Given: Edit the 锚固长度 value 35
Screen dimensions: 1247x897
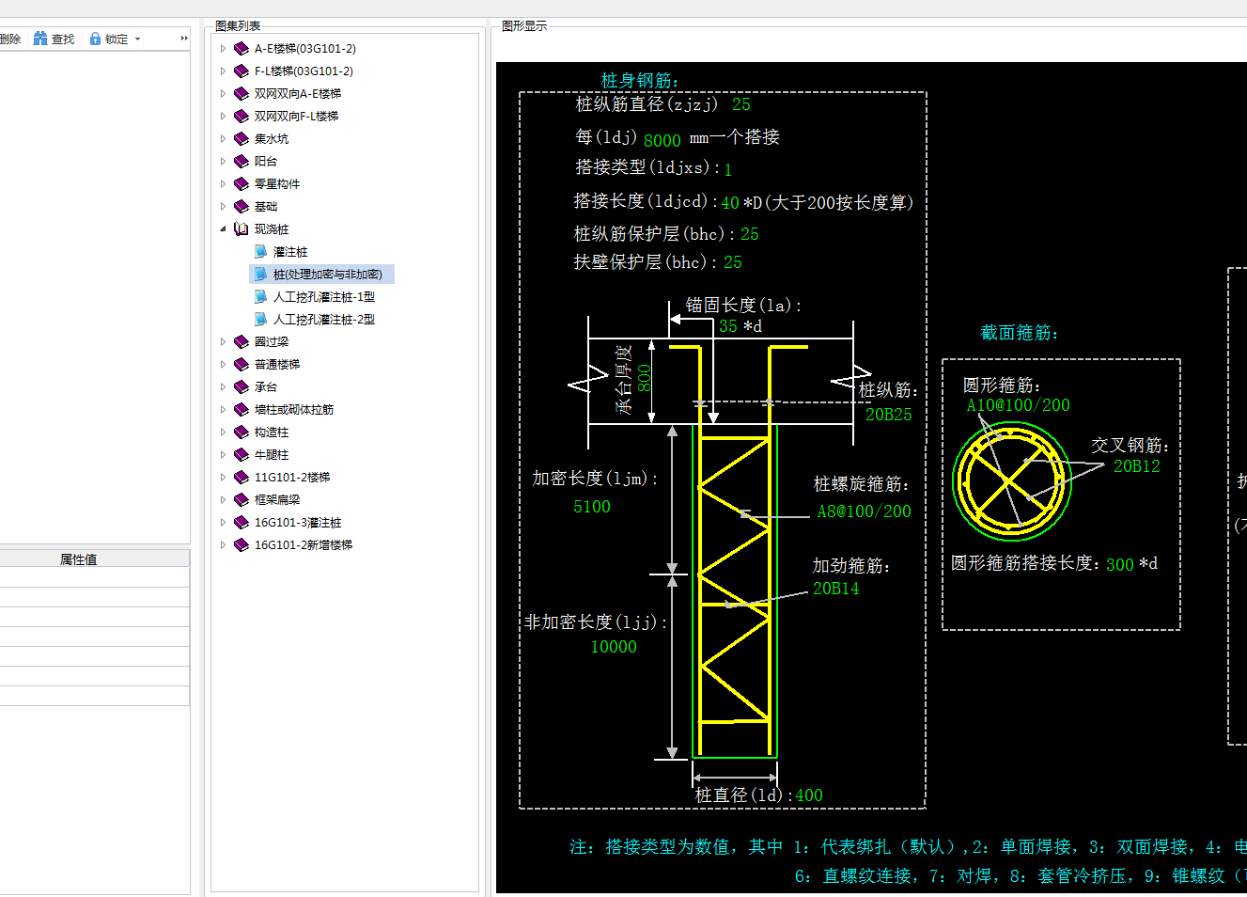Looking at the screenshot, I should click(728, 326).
